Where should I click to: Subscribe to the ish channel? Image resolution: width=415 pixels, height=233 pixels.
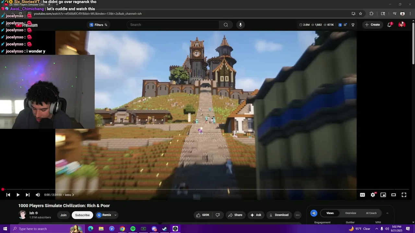pyautogui.click(x=82, y=215)
